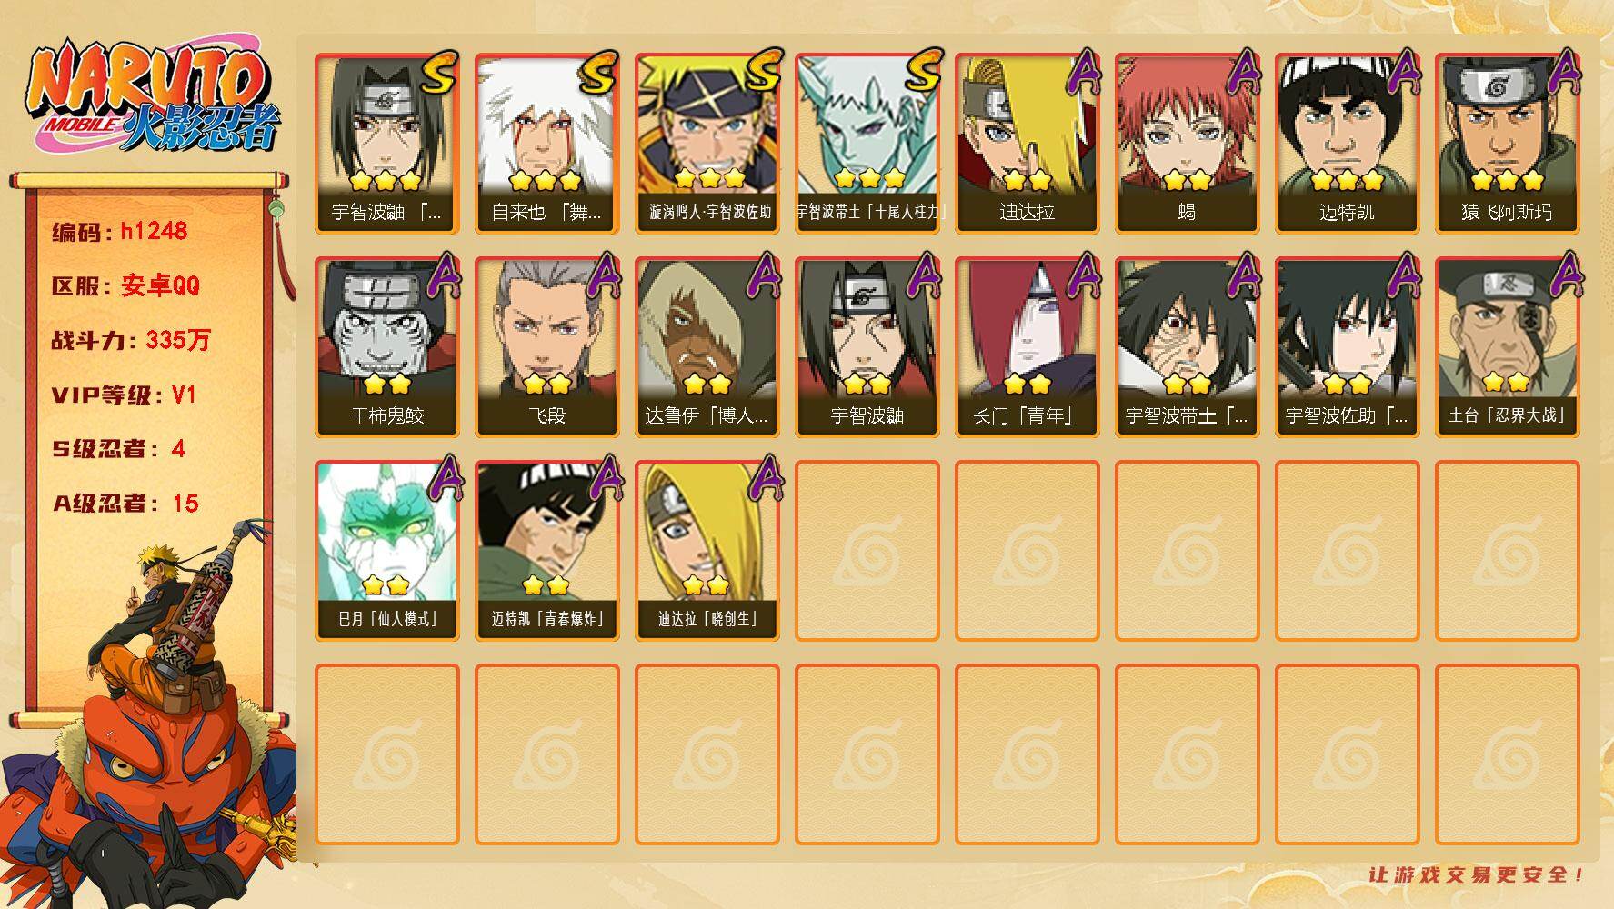The width and height of the screenshot is (1614, 909).
Task: Click the A badge on the 迪达拉 card
Action: (1082, 72)
